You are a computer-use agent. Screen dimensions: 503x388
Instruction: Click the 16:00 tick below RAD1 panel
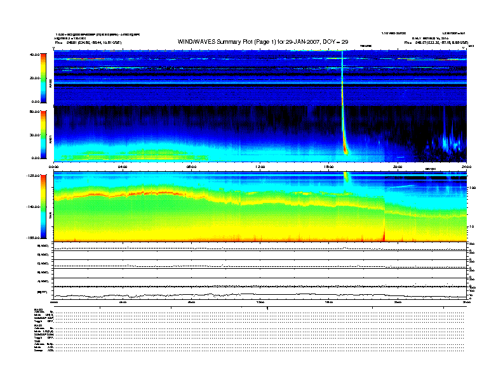pyautogui.click(x=329, y=167)
